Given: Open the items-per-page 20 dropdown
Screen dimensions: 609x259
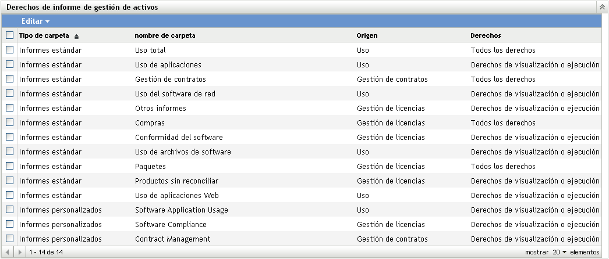Looking at the screenshot, I should tap(560, 252).
